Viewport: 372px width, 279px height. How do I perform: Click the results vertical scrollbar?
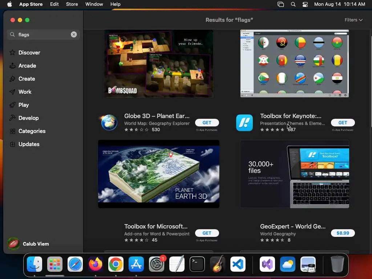point(371,82)
